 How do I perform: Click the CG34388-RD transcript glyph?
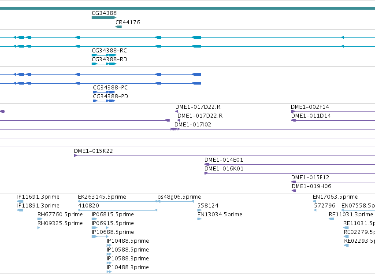[104, 64]
